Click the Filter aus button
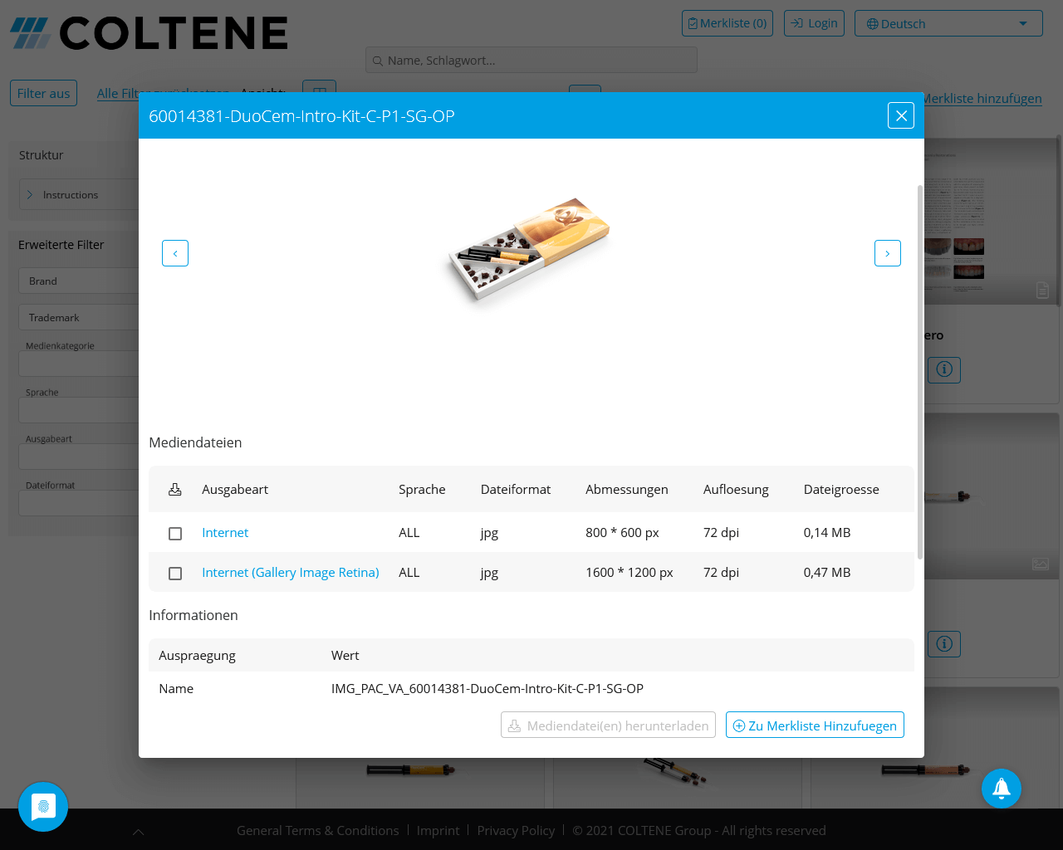Viewport: 1063px width, 850px height. pyautogui.click(x=43, y=93)
